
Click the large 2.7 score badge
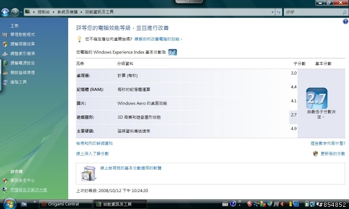[x=317, y=99]
